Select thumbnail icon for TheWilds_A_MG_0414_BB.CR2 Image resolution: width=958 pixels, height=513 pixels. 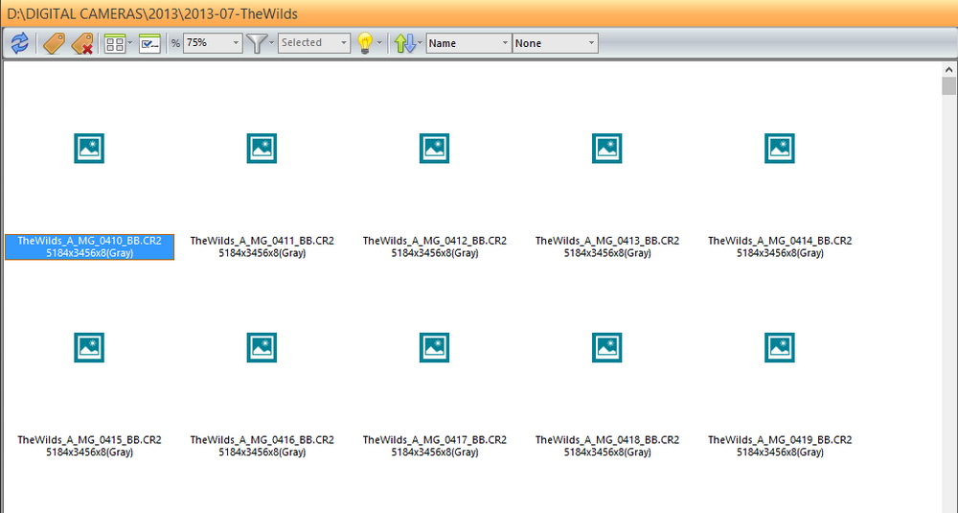pos(780,148)
